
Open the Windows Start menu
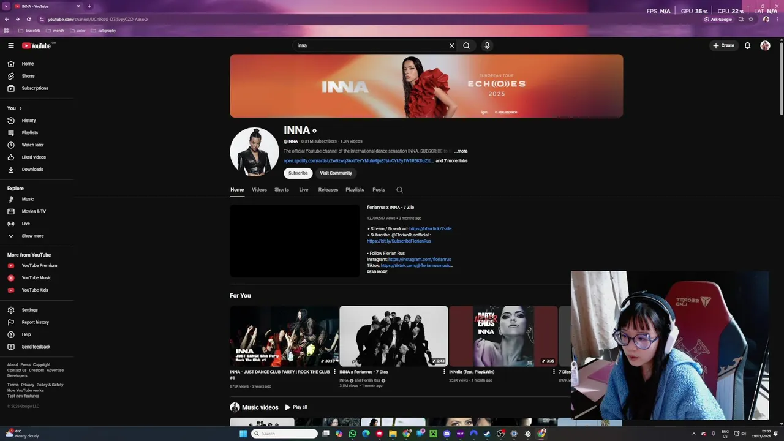point(243,434)
